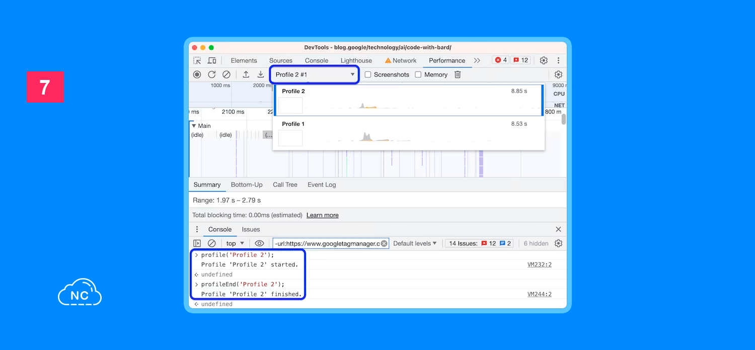The height and width of the screenshot is (350, 755).
Task: Switch to the Sources tab
Action: (281, 60)
